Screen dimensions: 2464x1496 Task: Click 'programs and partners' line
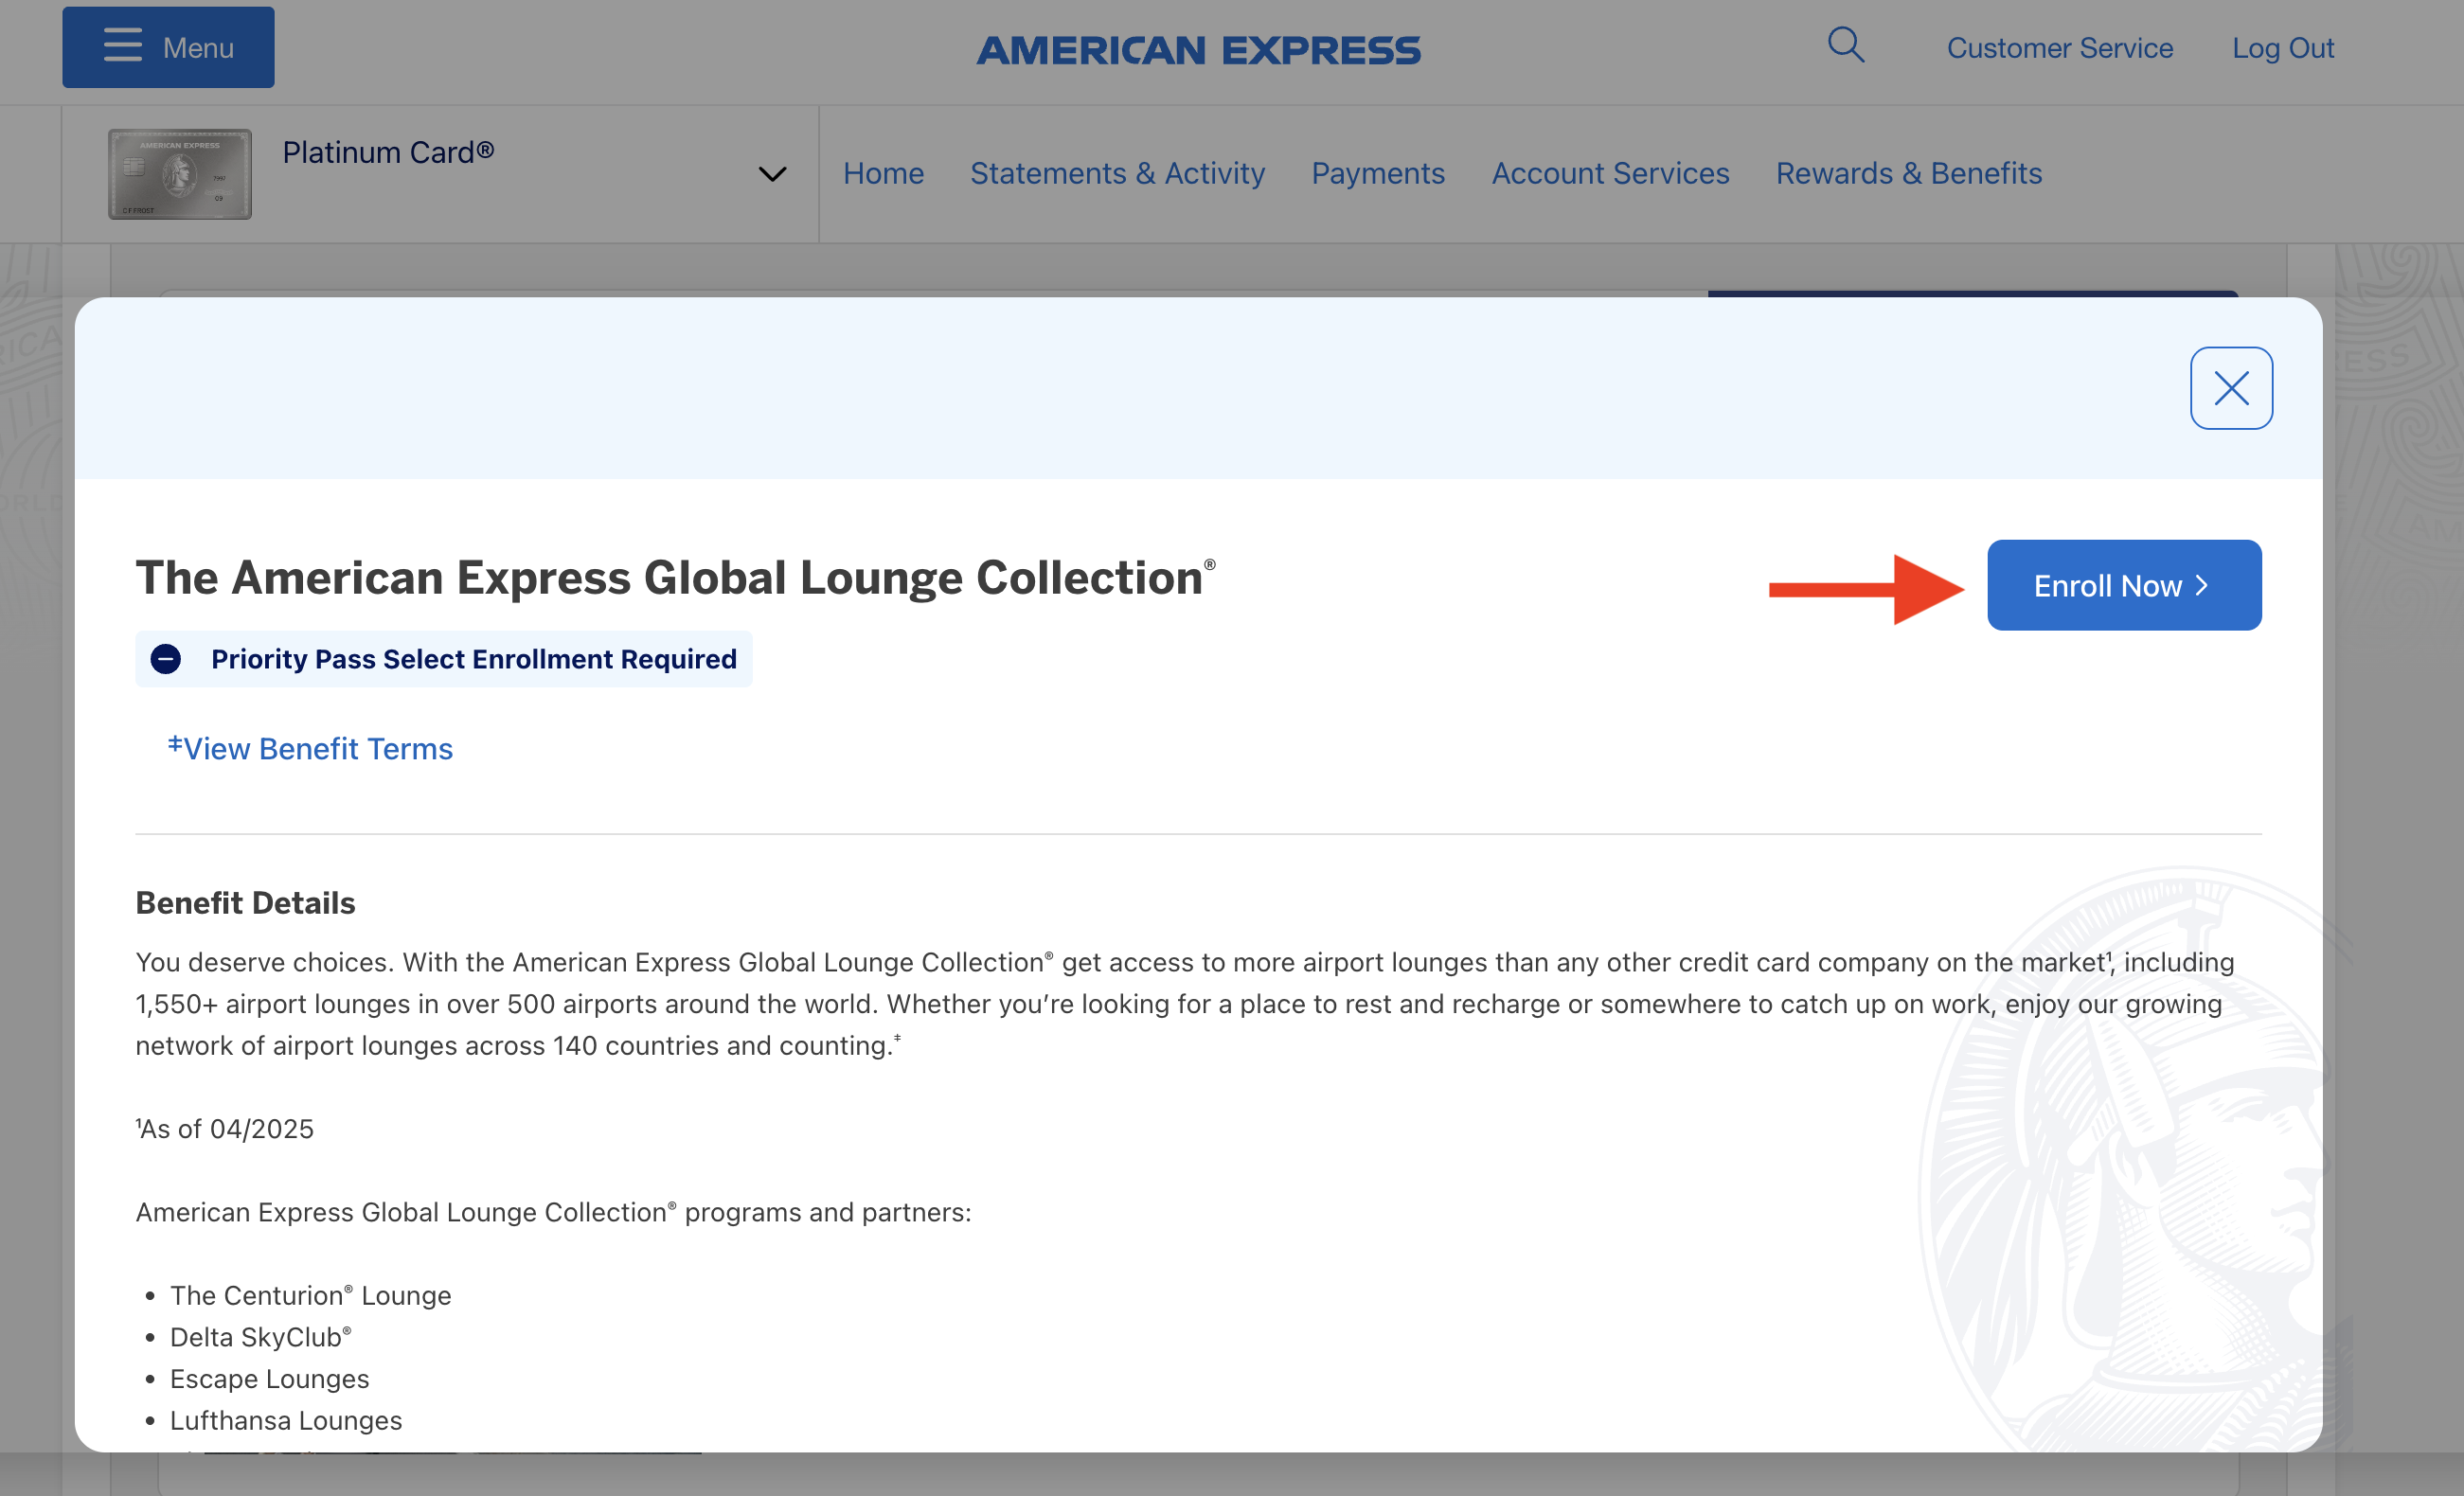553,1212
